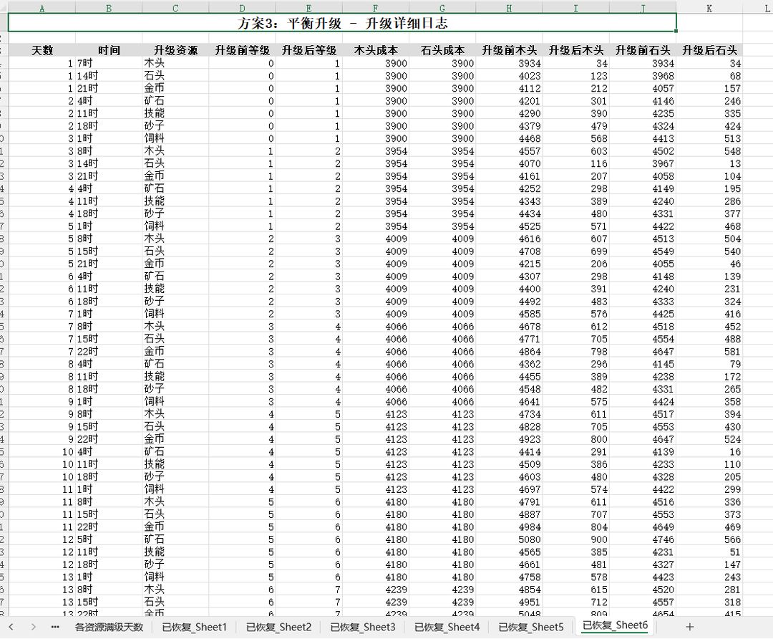Switch to the 已恢复_Sheet1 tab
773x639 pixels.
pos(194,627)
